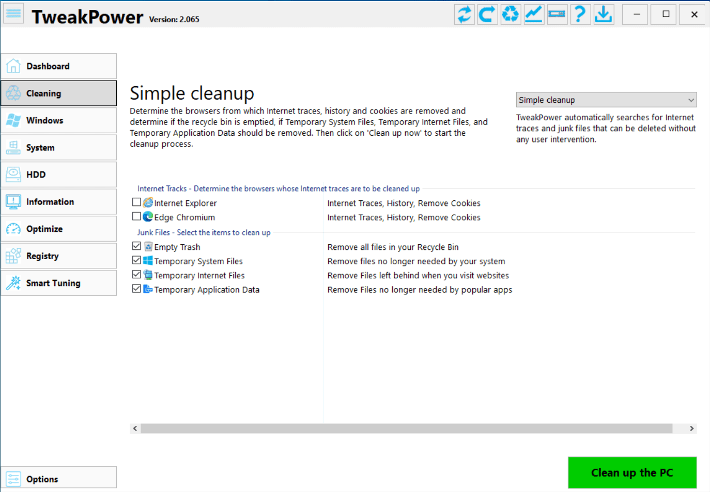Viewport: 710px width, 492px height.
Task: Select the Cleaning sidebar tab
Action: 59,93
